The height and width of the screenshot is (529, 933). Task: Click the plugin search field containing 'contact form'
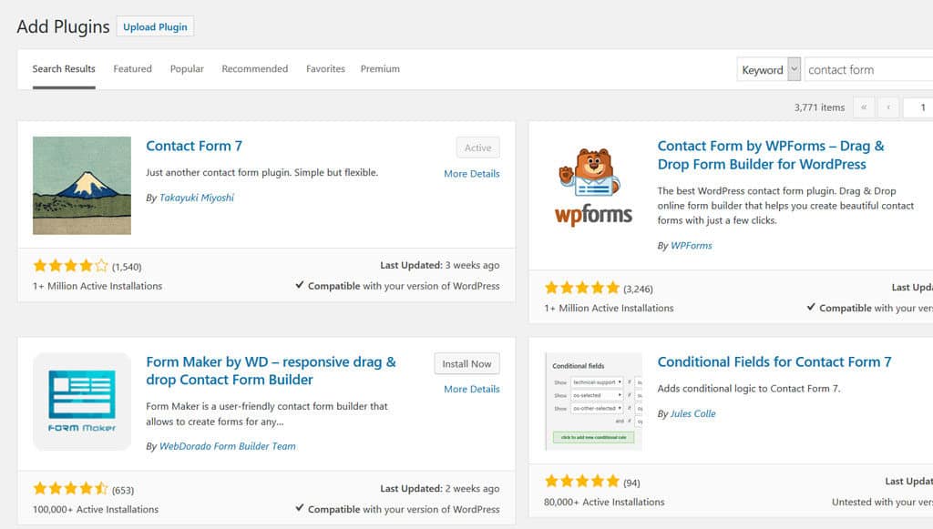click(868, 69)
